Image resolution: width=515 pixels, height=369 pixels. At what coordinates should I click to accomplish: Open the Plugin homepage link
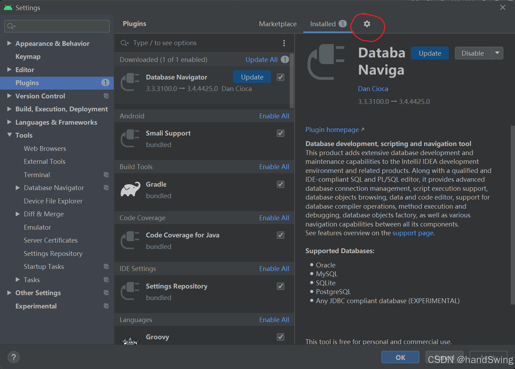click(x=332, y=130)
